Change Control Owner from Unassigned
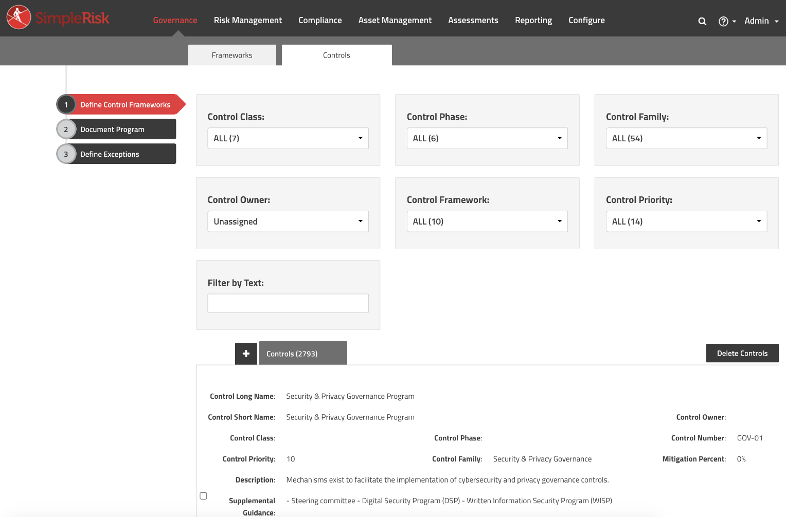 pos(288,221)
